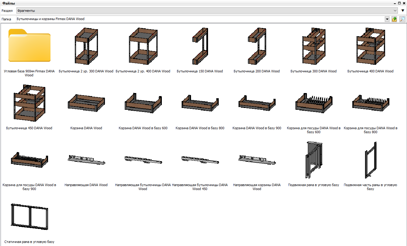The height and width of the screenshot is (246, 407).
Task: Select the Корзина DANA Wood basket icon
Action: 86,103
